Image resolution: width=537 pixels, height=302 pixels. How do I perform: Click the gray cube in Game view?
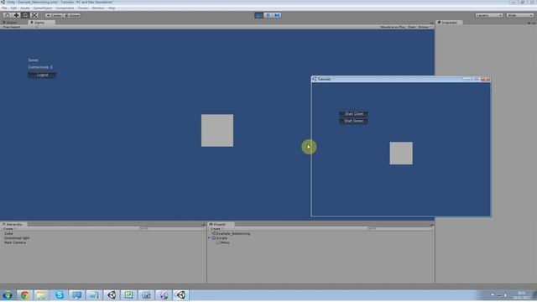click(217, 131)
